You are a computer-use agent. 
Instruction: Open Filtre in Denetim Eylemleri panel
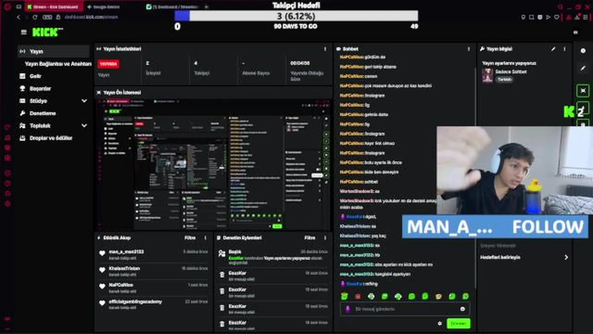(x=309, y=238)
